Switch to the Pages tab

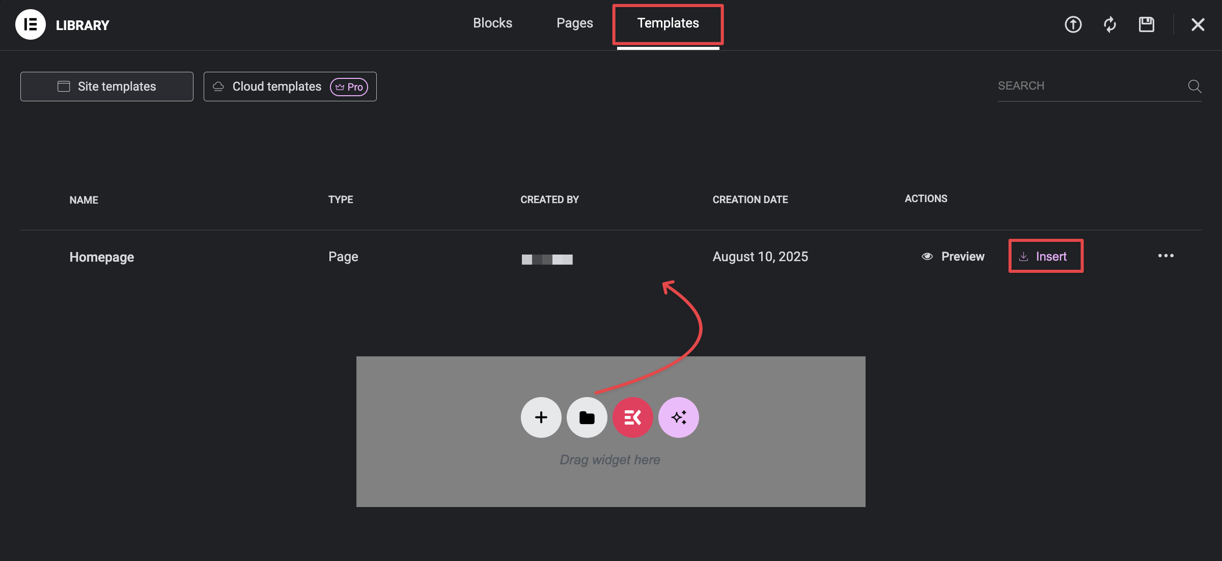pyautogui.click(x=575, y=23)
